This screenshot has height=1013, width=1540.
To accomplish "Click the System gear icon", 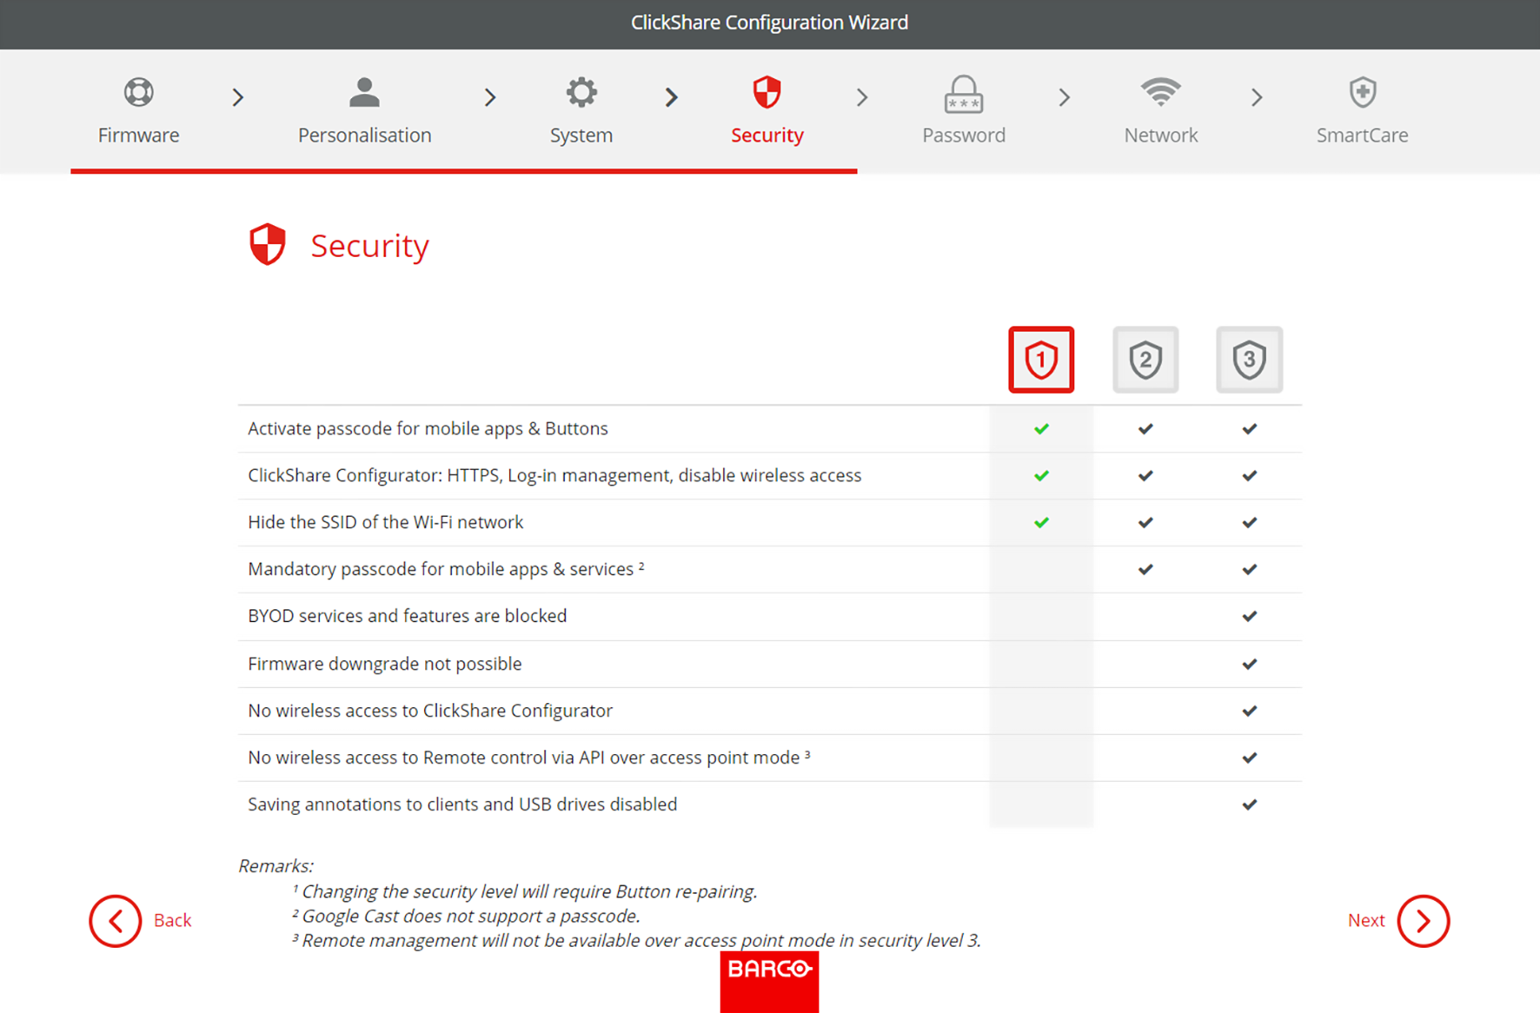I will [x=581, y=92].
